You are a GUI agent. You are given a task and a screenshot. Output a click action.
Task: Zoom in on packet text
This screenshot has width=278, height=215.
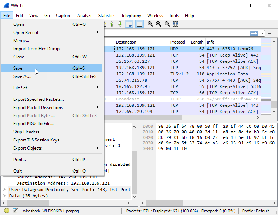[150, 24]
